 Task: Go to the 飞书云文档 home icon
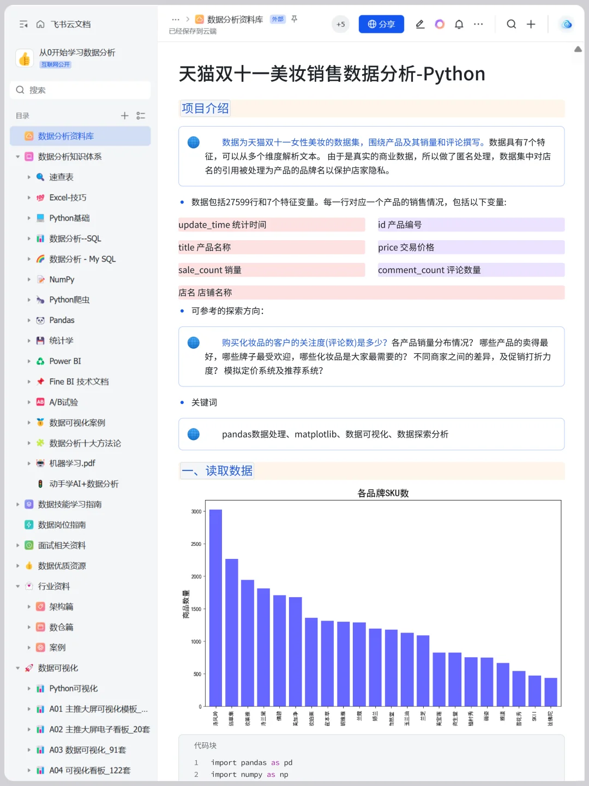[40, 24]
